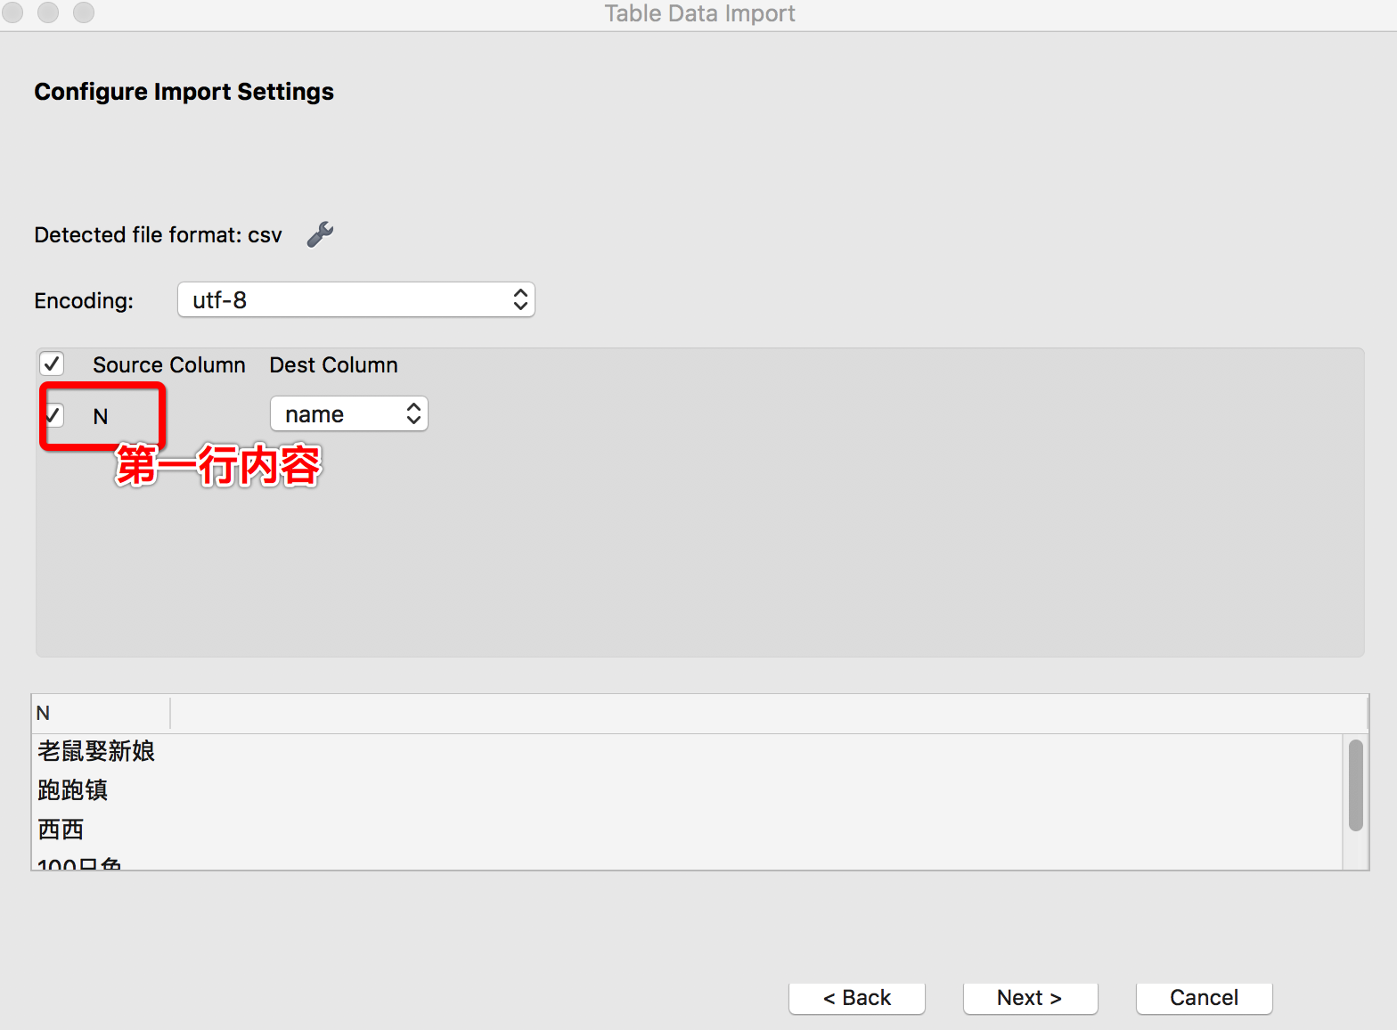
Task: Open file format options with the wrench icon
Action: pyautogui.click(x=321, y=234)
